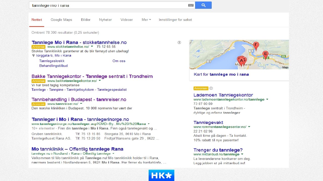Expand the arrow next to tannlege.no breadcrumb
323x181 pixels.
click(113, 153)
